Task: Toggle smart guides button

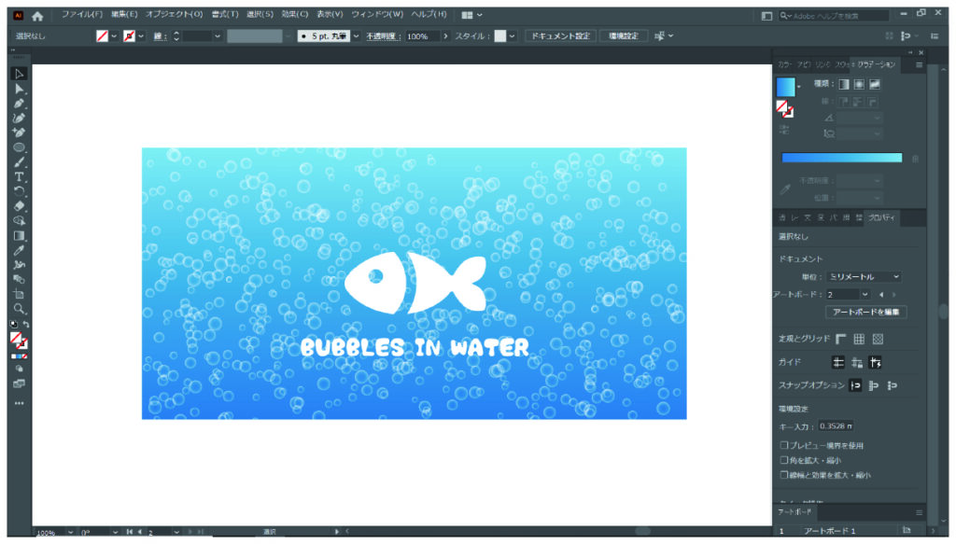Action: pyautogui.click(x=876, y=362)
